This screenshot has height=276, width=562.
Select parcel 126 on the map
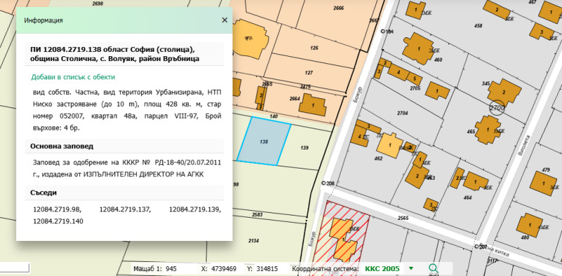314,48
